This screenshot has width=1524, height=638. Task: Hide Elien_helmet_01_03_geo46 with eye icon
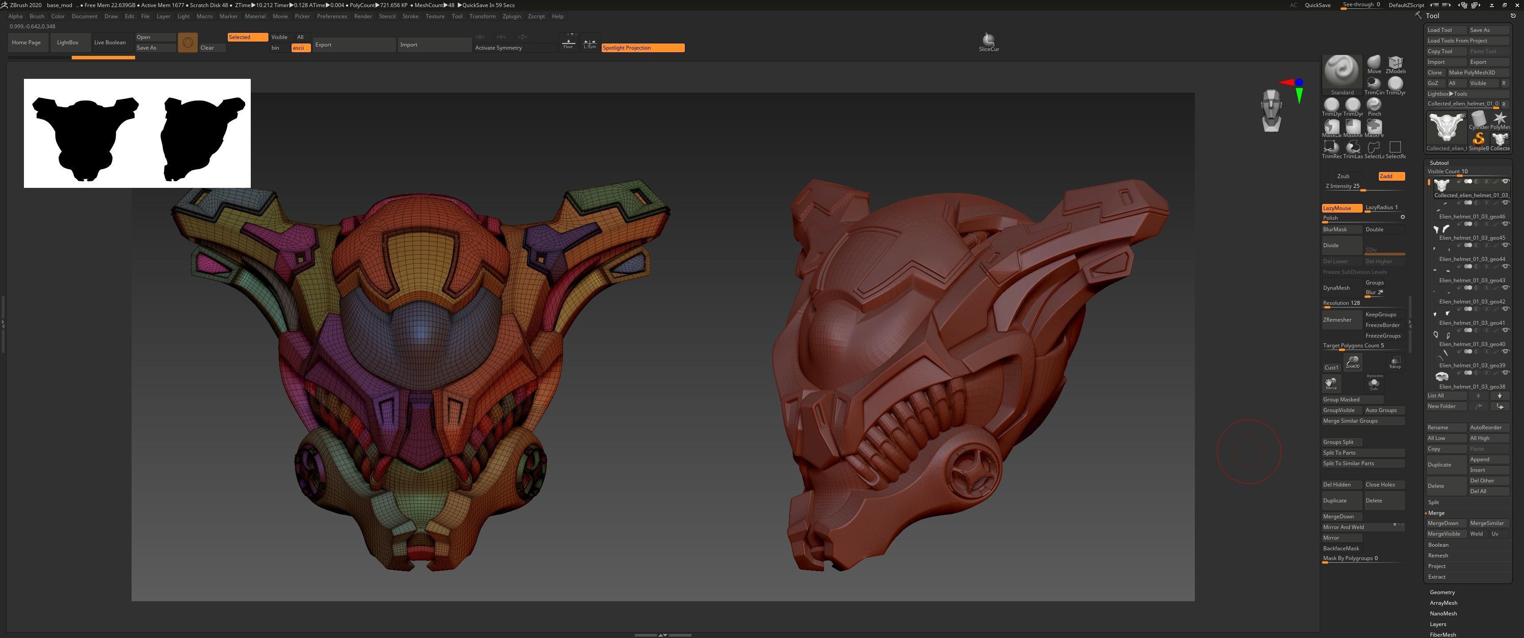click(1505, 203)
